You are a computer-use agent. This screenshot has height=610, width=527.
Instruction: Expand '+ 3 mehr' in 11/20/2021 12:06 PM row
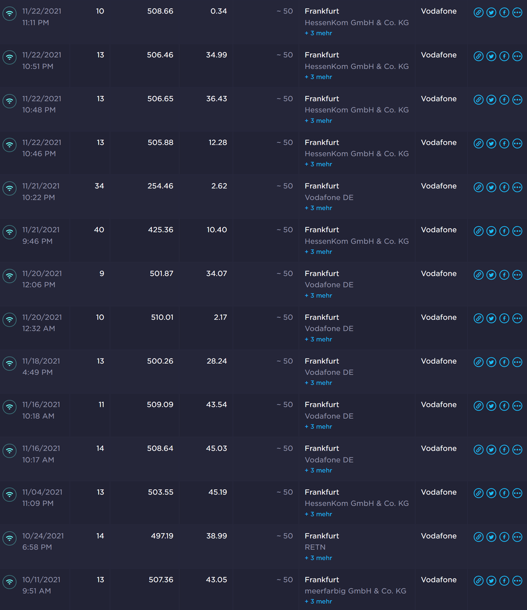[318, 296]
